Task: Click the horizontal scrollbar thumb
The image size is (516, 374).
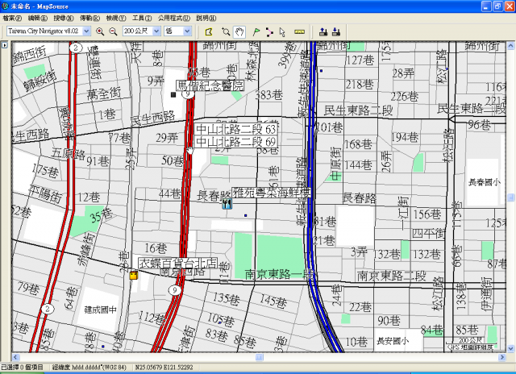Action: pos(260,357)
